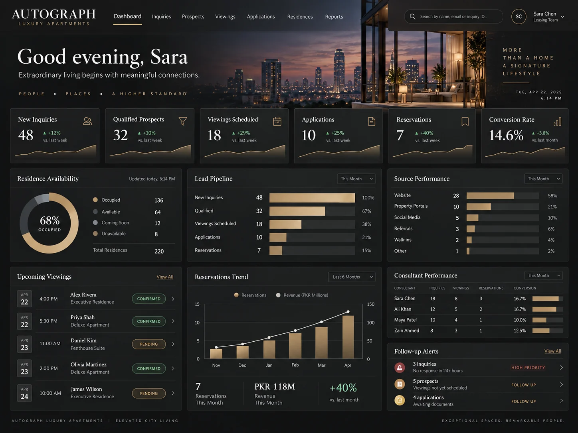Screen dimensions: 578x433
Task: Click the Occupied legend color dot
Action: tap(95, 200)
